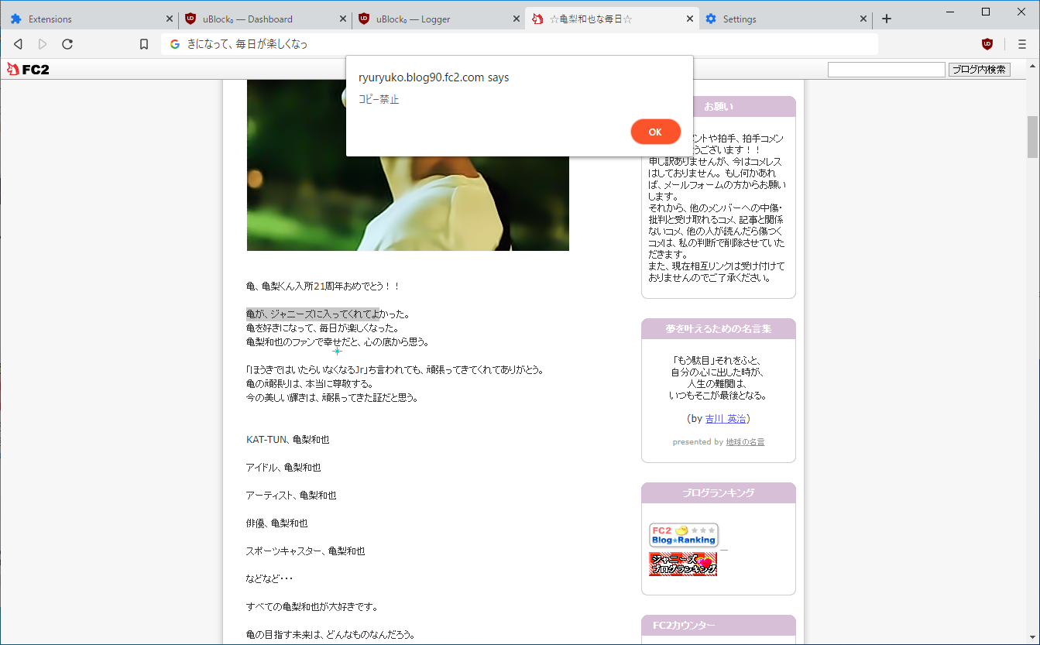Switch to the uBlock Dashboard tab
1040x645 pixels.
click(x=264, y=19)
